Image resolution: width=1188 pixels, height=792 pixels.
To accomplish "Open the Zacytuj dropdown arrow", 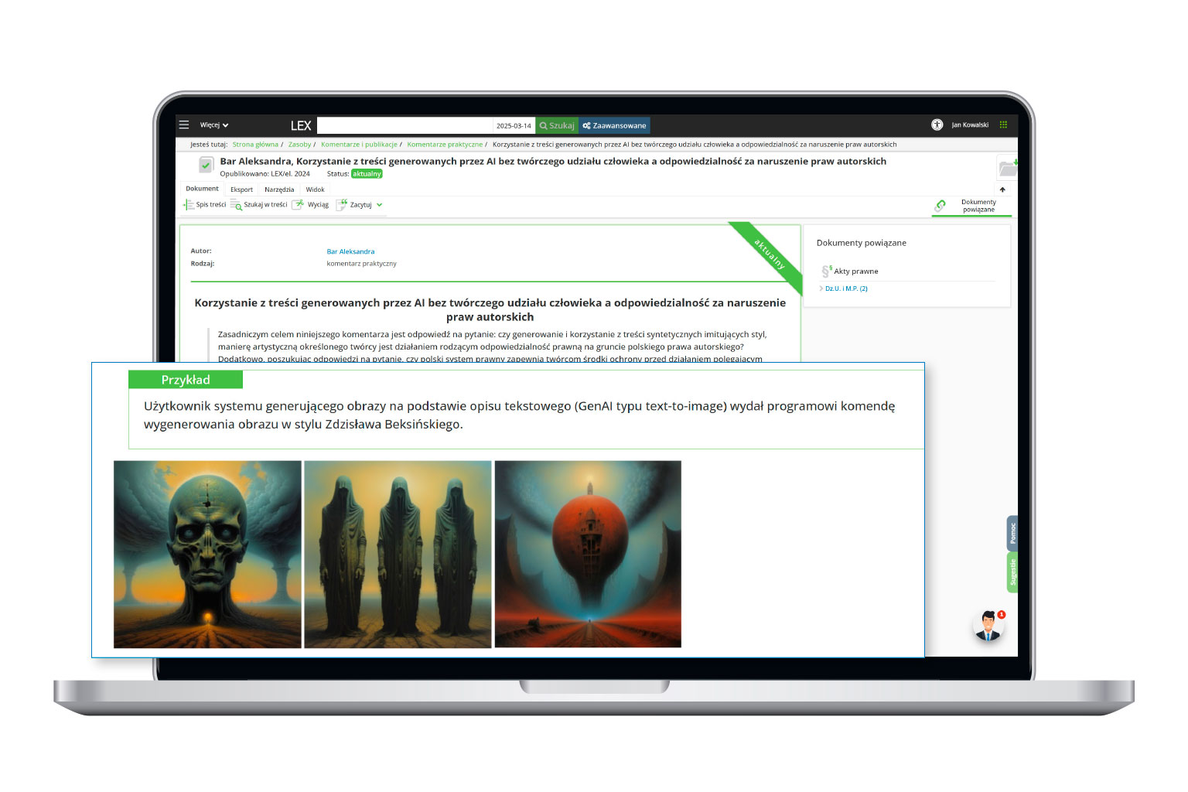I will coord(379,205).
